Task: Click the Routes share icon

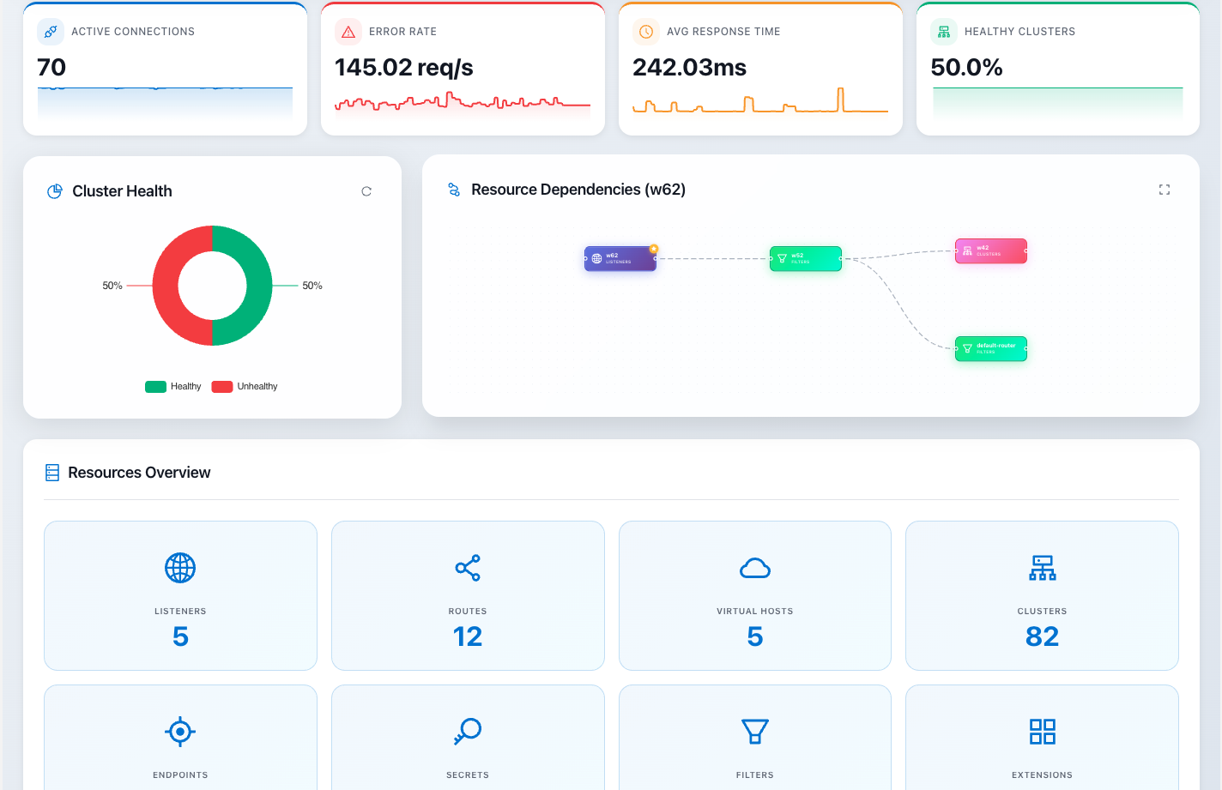Action: (468, 567)
